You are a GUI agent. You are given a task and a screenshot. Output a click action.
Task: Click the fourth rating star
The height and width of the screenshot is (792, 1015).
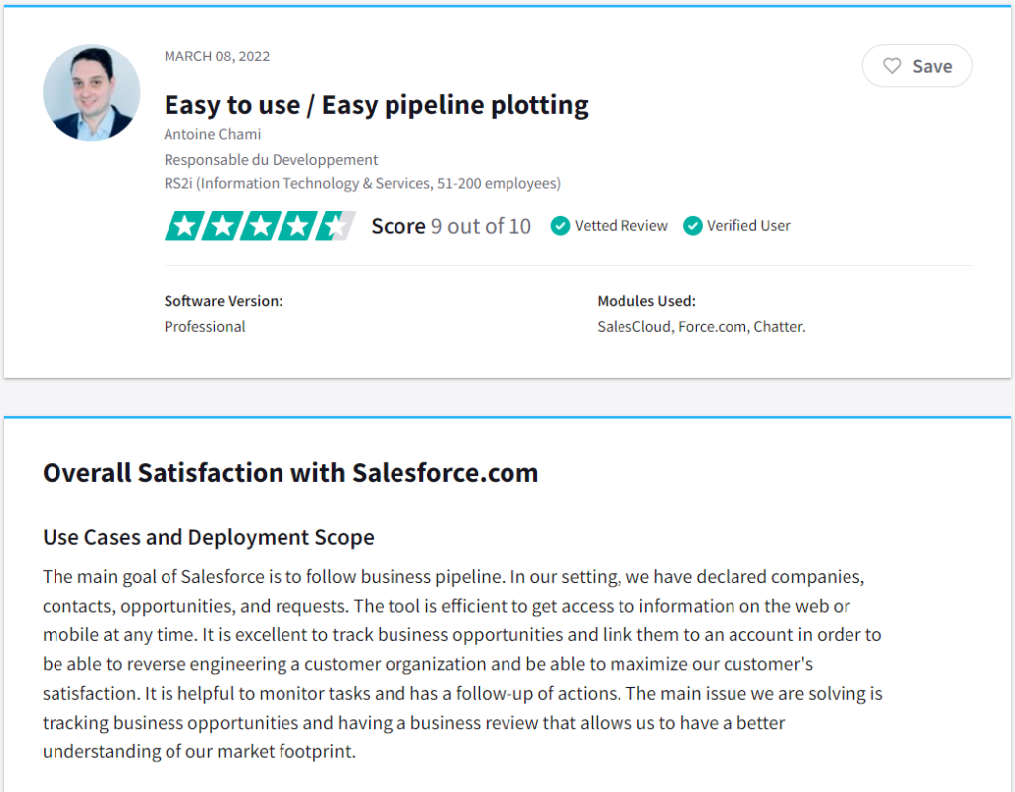pos(297,226)
